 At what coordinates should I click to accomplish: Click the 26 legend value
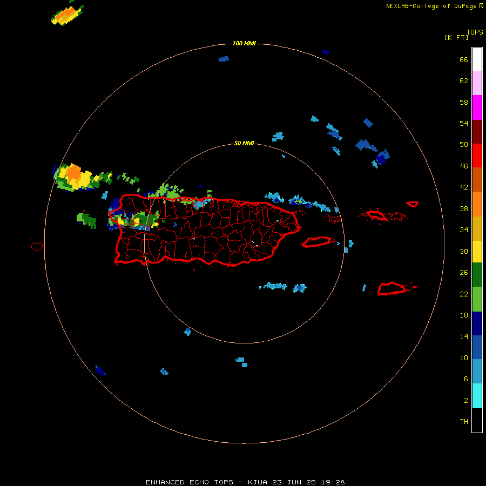coord(464,273)
